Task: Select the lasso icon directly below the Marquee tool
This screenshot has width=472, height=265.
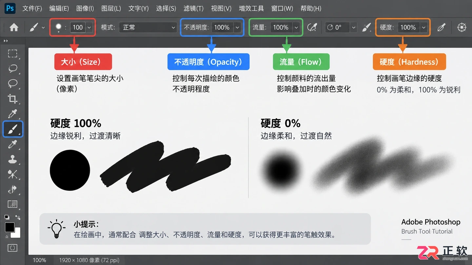Action: point(12,68)
